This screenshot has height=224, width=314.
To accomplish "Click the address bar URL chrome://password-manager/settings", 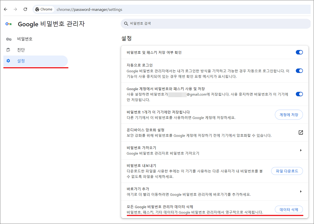I will click(x=89, y=9).
